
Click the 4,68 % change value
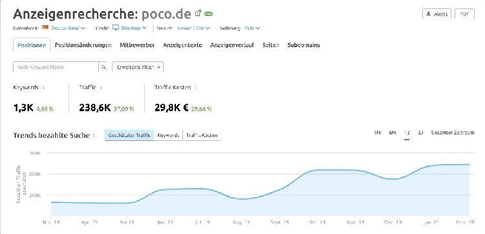pos(45,109)
